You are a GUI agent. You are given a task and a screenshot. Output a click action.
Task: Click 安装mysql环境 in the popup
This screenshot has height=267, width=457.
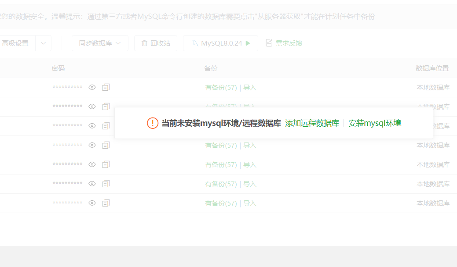(x=375, y=123)
